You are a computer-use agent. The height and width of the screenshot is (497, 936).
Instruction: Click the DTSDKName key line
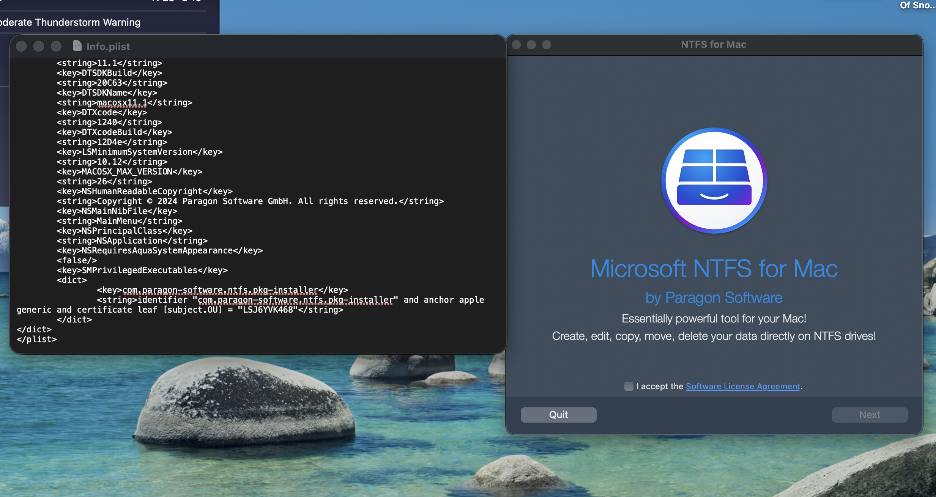click(x=107, y=93)
